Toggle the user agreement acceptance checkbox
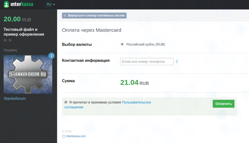249x143 pixels. click(66, 102)
